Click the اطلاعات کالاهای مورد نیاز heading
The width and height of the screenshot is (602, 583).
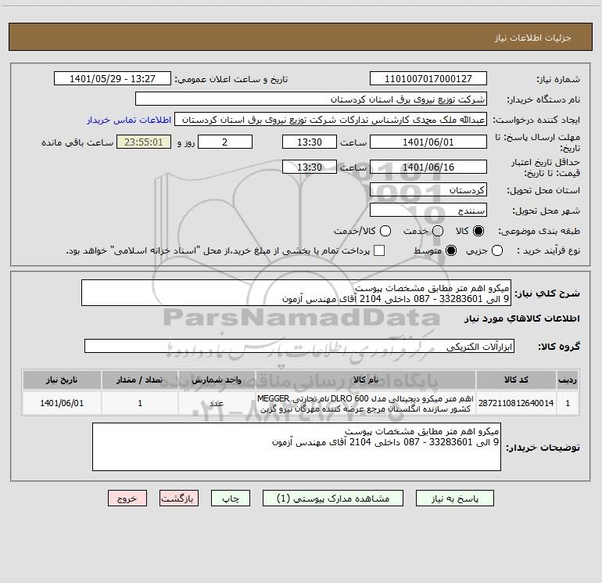[521, 318]
